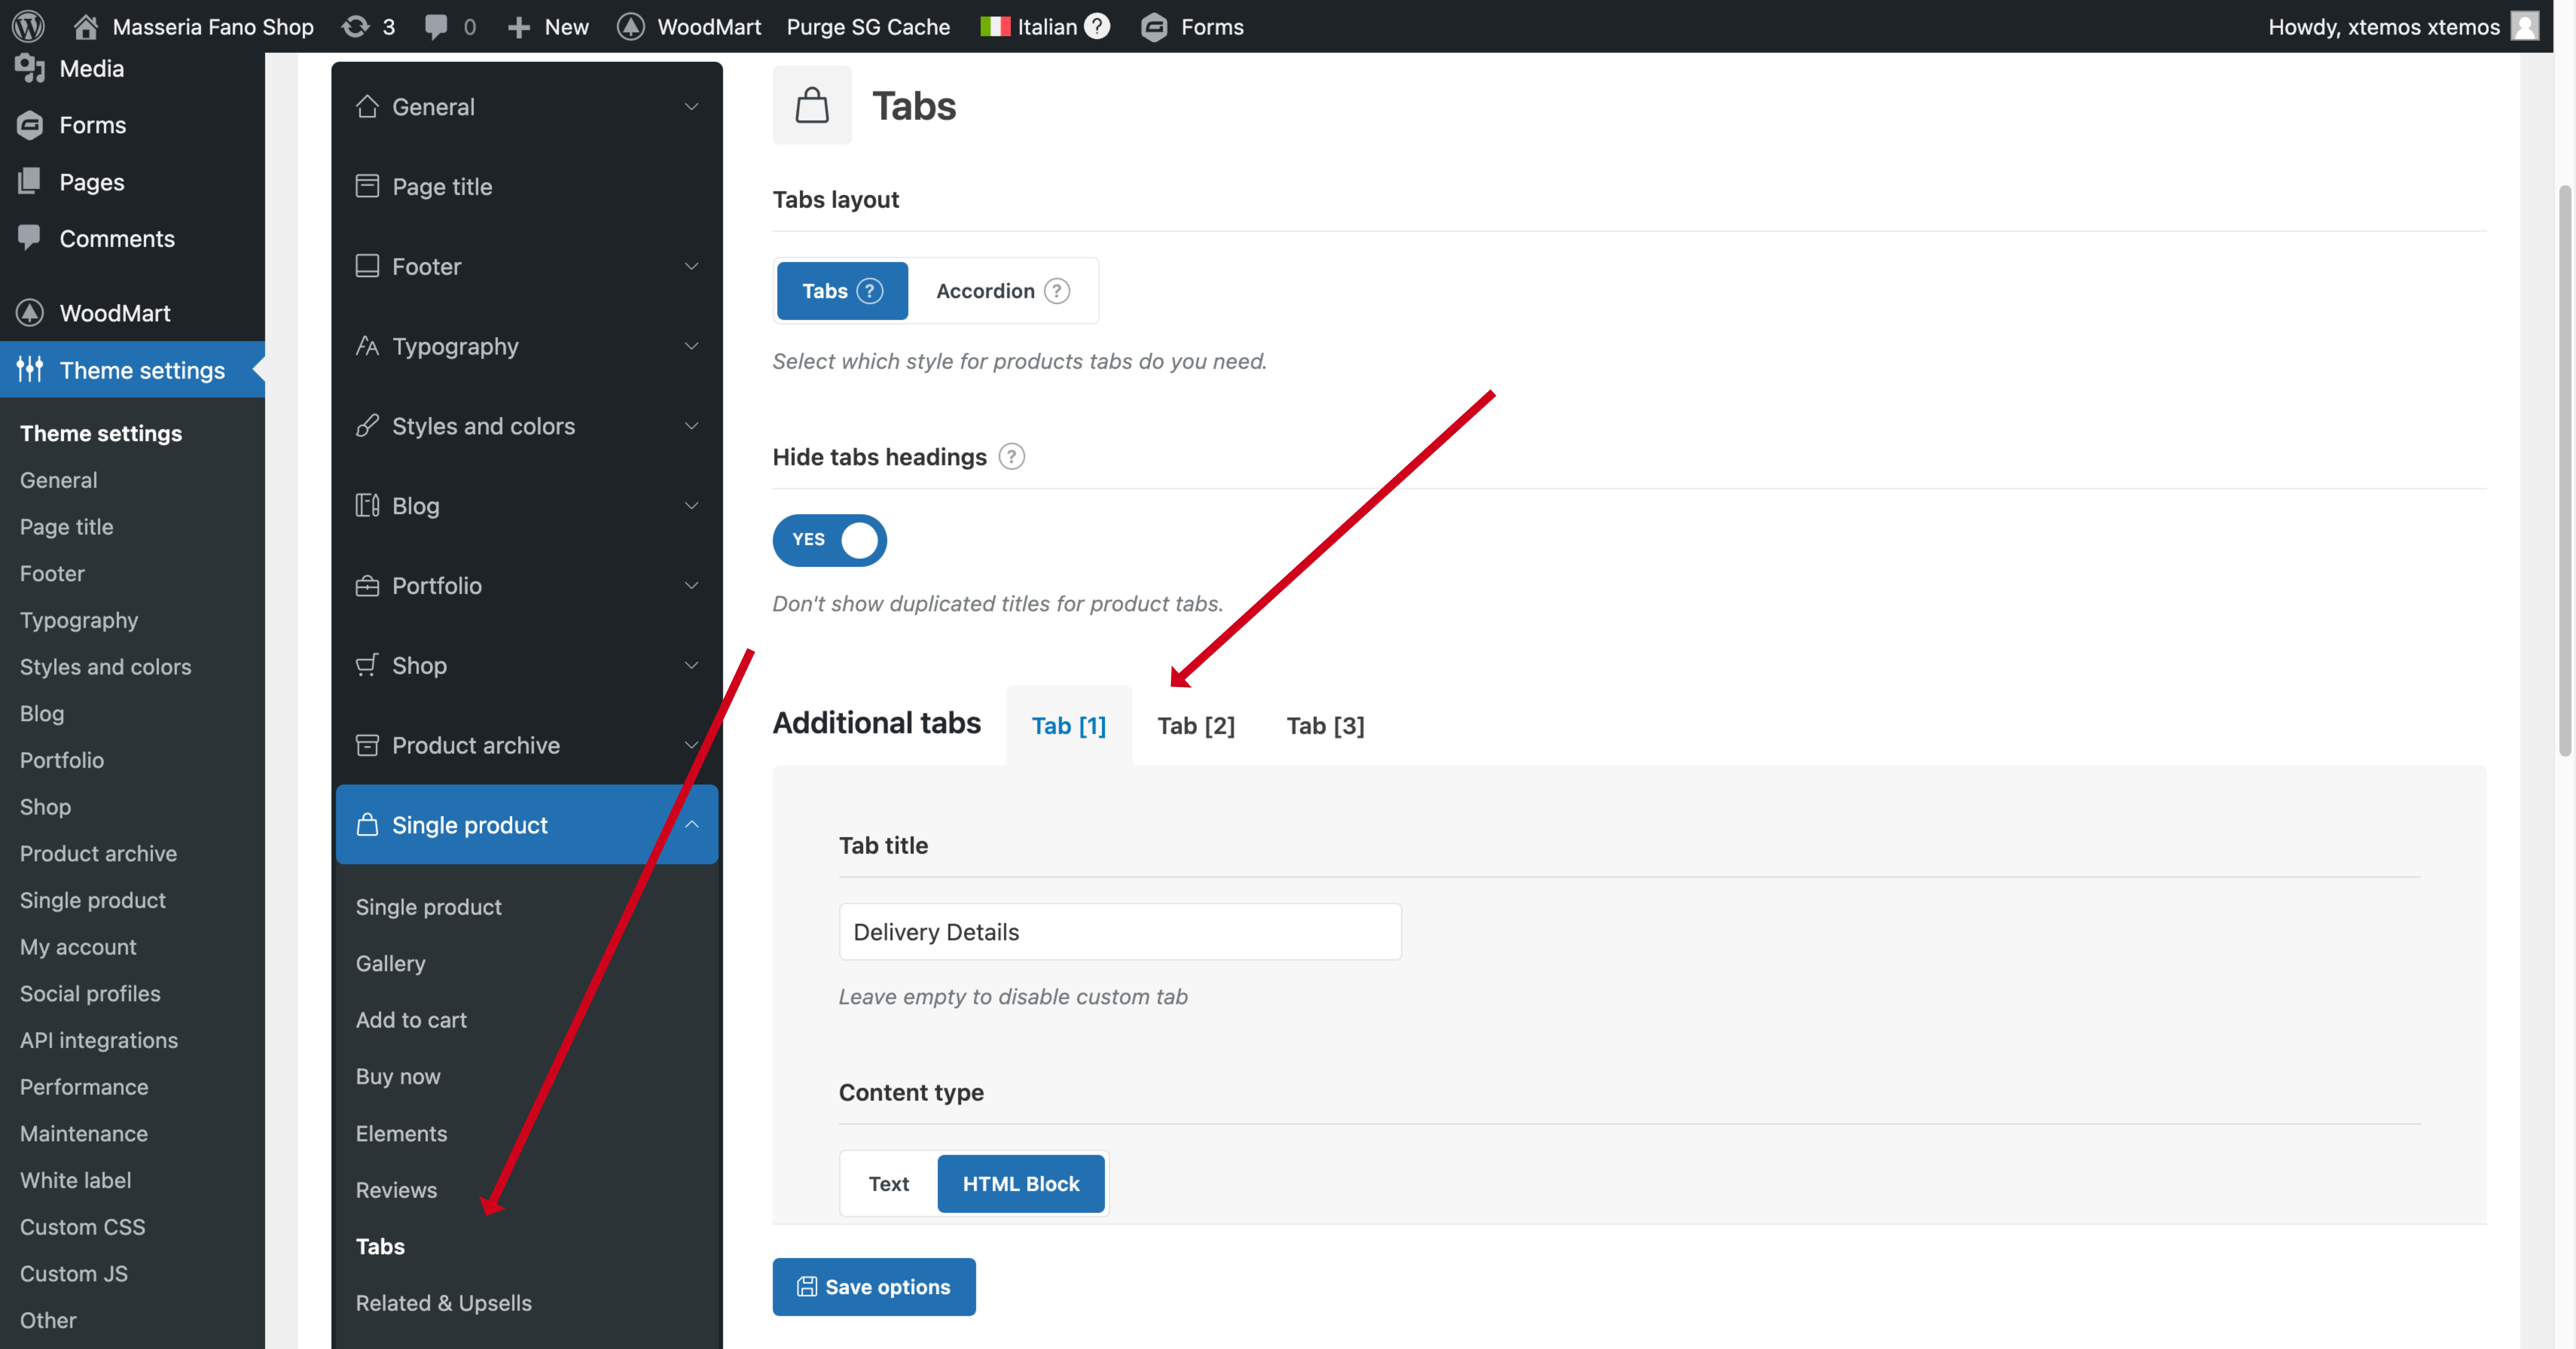Screen dimensions: 2576x1349
Task: Click the Shop cart icon in options panel
Action: pos(367,666)
